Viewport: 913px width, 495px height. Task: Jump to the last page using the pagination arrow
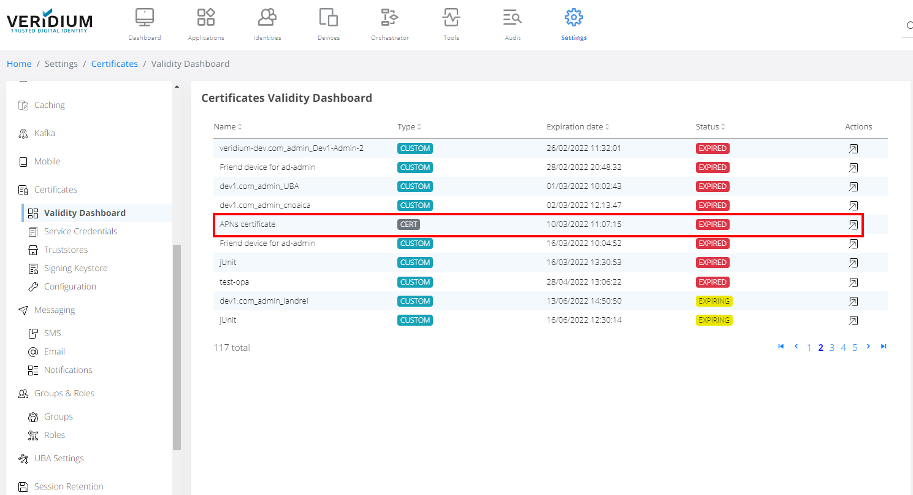coord(884,347)
